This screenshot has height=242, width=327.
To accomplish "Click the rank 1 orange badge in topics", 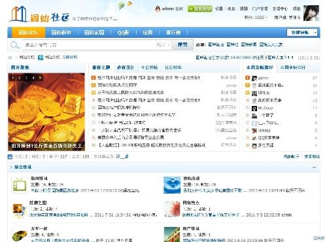I will [94, 78].
